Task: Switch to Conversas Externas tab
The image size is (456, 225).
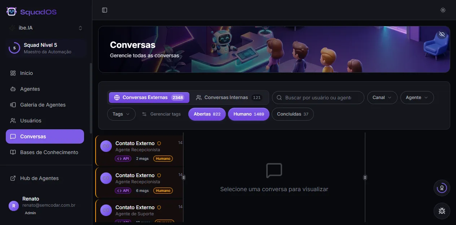Action: click(x=149, y=98)
